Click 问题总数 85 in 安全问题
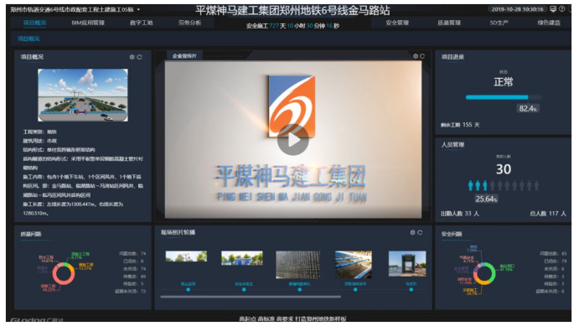574x326 pixels. (x=553, y=253)
